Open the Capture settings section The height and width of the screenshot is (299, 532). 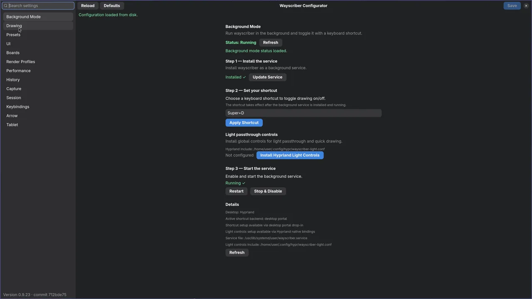pyautogui.click(x=38, y=89)
